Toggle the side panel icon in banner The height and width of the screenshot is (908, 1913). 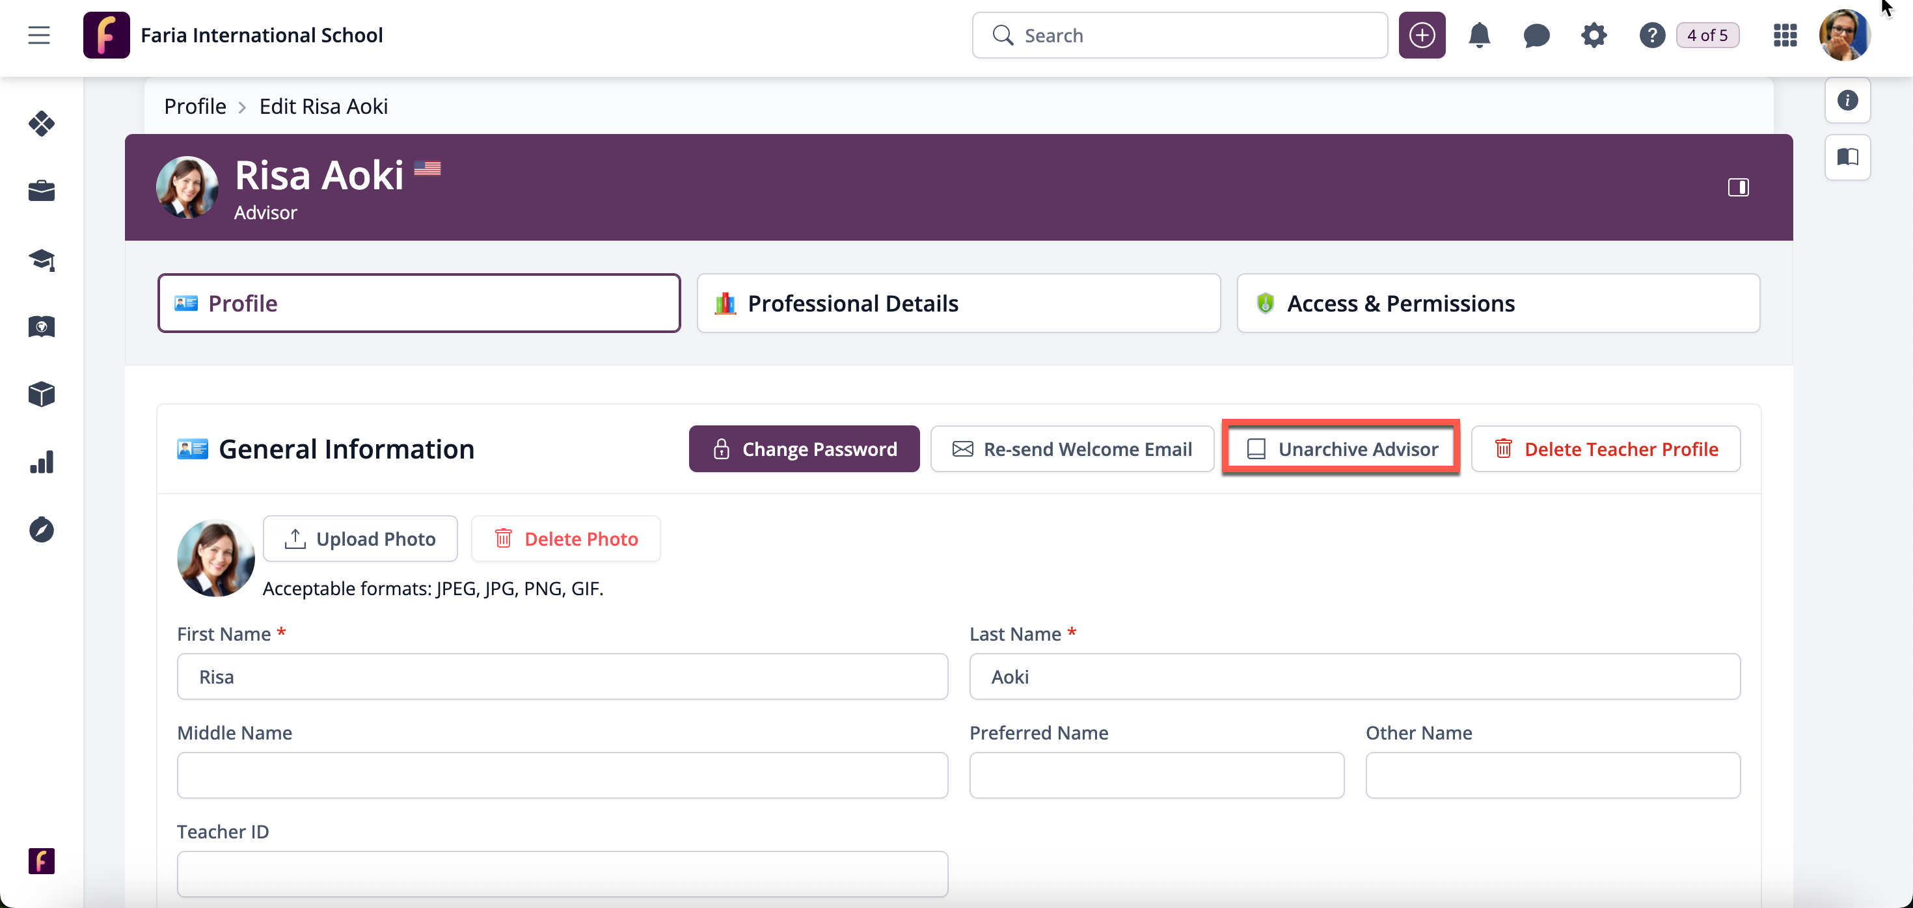[1738, 187]
